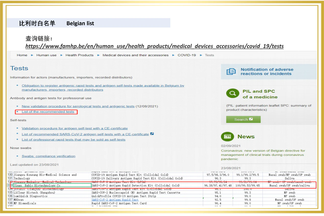Click the Jiangsu Konsung Bio-Medical Science cell
Viewport: 324px width, 216px height.
[52, 175]
